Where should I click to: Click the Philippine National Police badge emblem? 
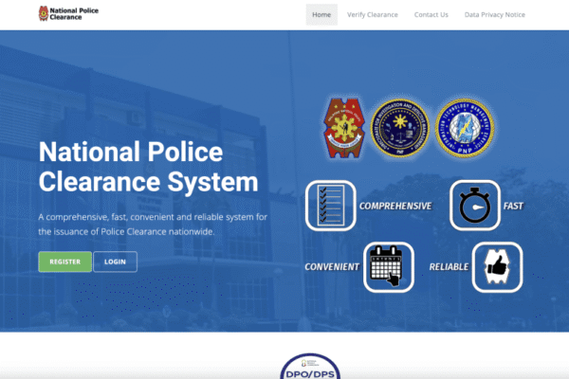[x=344, y=128]
